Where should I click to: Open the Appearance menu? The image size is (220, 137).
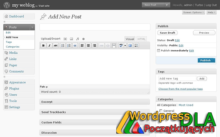pyautogui.click(x=19, y=82)
